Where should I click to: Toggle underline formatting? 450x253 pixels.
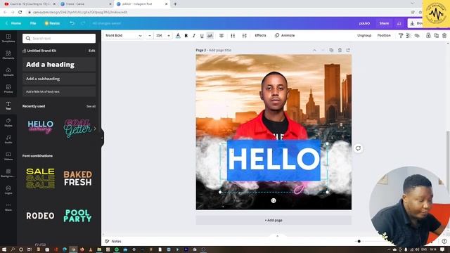(x=202, y=36)
